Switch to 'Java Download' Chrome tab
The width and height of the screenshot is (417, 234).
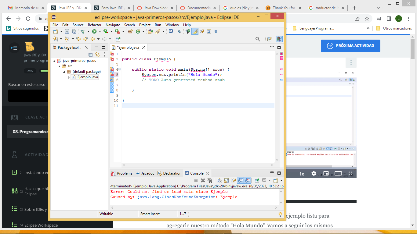153,8
